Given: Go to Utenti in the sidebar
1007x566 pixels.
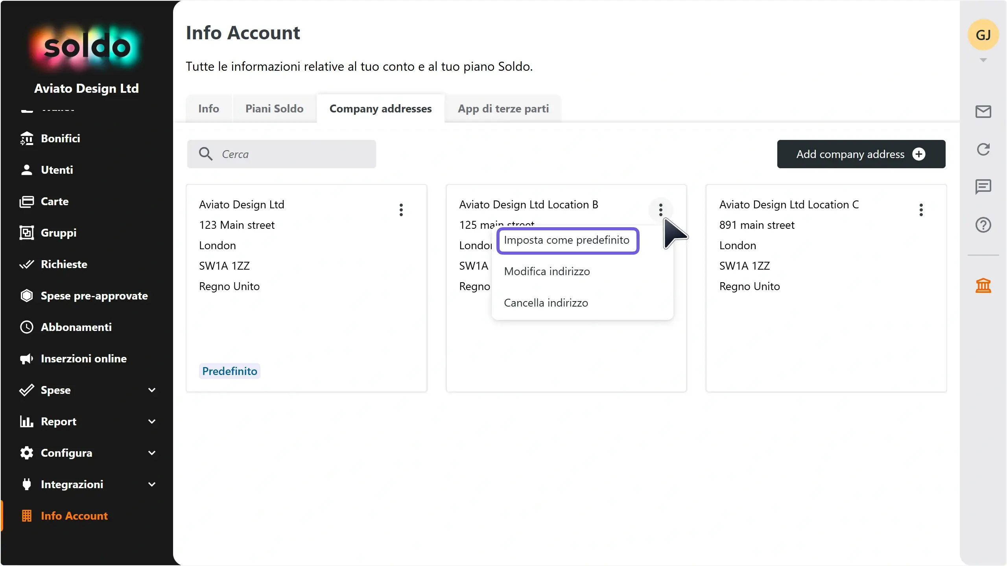Looking at the screenshot, I should point(57,170).
